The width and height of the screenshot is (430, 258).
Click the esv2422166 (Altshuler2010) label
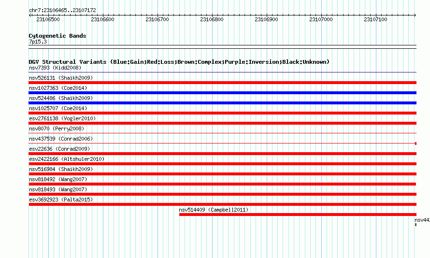67,159
